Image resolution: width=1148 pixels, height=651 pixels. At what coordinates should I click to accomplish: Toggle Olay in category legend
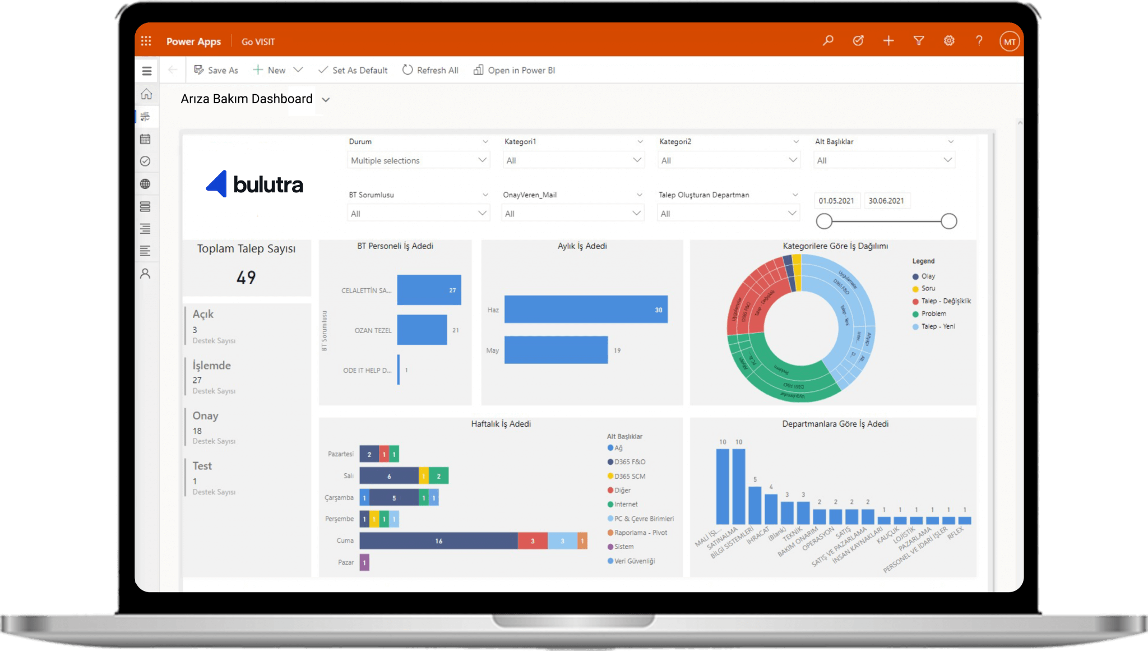tap(927, 276)
